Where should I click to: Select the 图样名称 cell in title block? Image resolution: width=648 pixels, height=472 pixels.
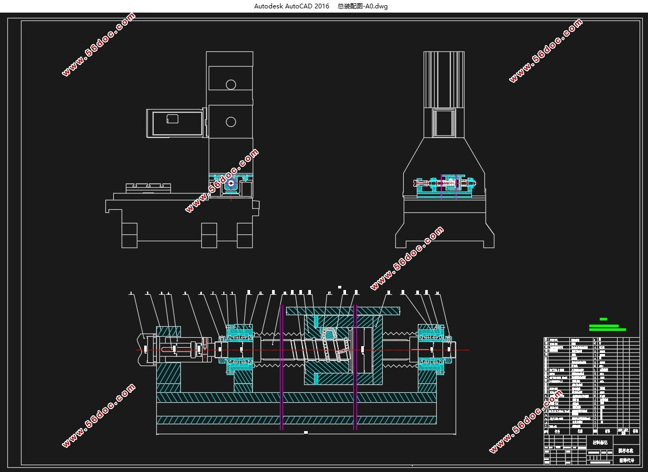[626, 450]
